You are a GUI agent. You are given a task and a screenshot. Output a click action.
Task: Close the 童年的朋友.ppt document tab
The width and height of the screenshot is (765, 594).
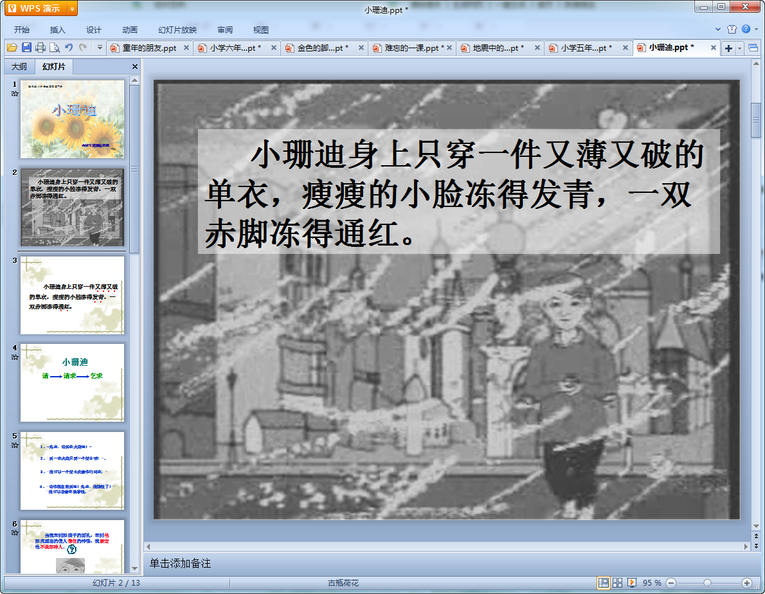pyautogui.click(x=186, y=48)
